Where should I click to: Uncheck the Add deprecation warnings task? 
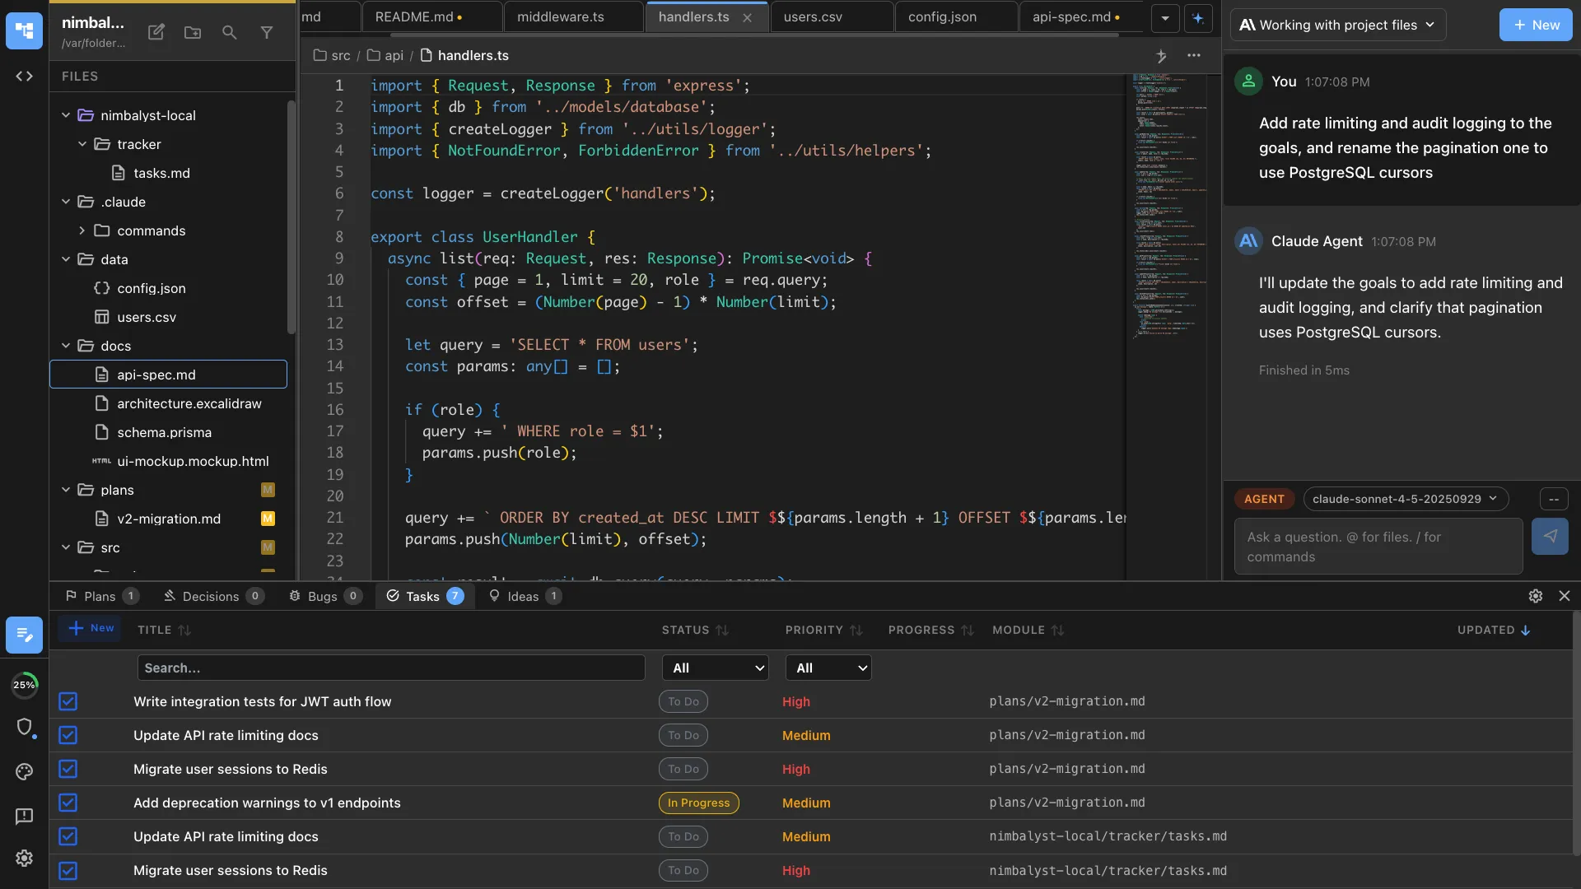68,803
